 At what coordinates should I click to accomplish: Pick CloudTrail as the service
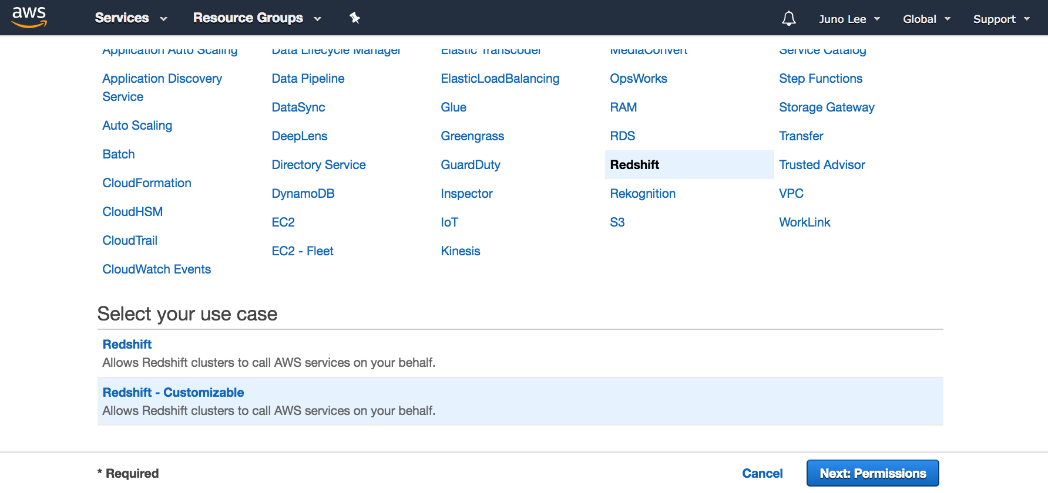pyautogui.click(x=130, y=241)
